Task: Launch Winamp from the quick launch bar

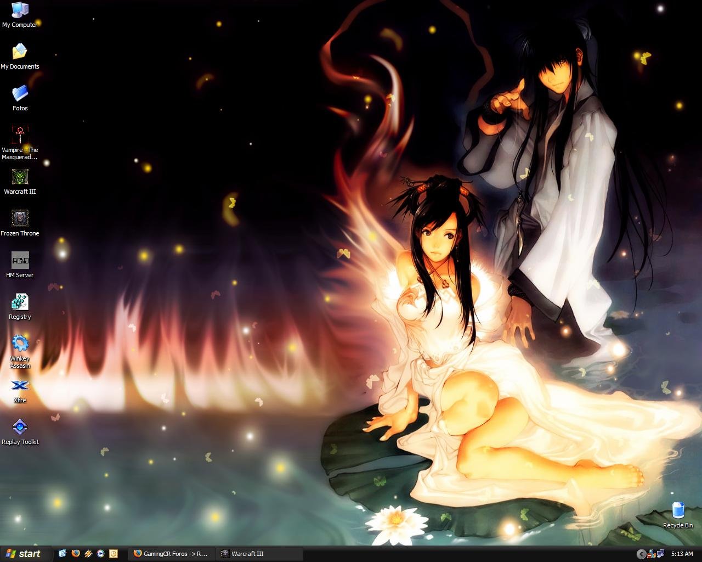Action: (x=88, y=554)
